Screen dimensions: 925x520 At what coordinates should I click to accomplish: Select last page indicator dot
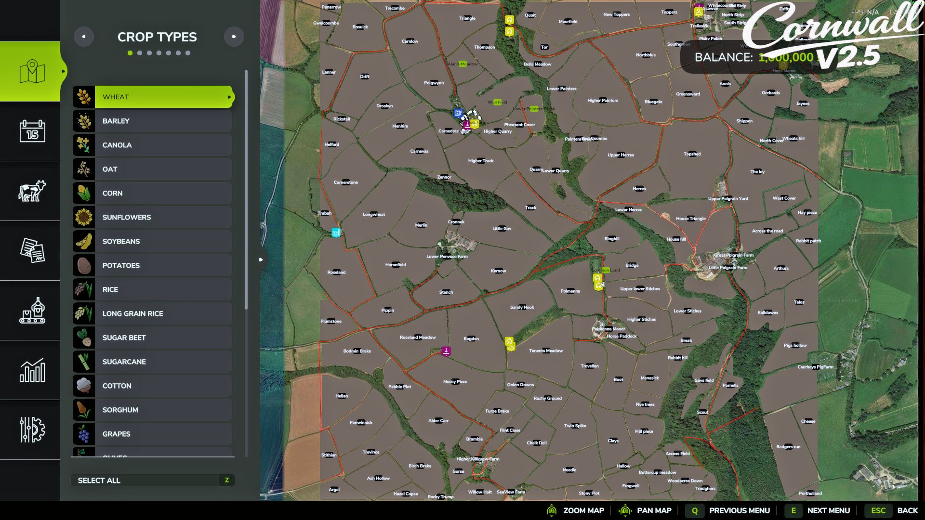click(x=188, y=53)
